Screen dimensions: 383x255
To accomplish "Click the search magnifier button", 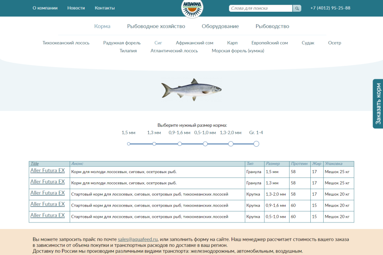I will (x=297, y=8).
